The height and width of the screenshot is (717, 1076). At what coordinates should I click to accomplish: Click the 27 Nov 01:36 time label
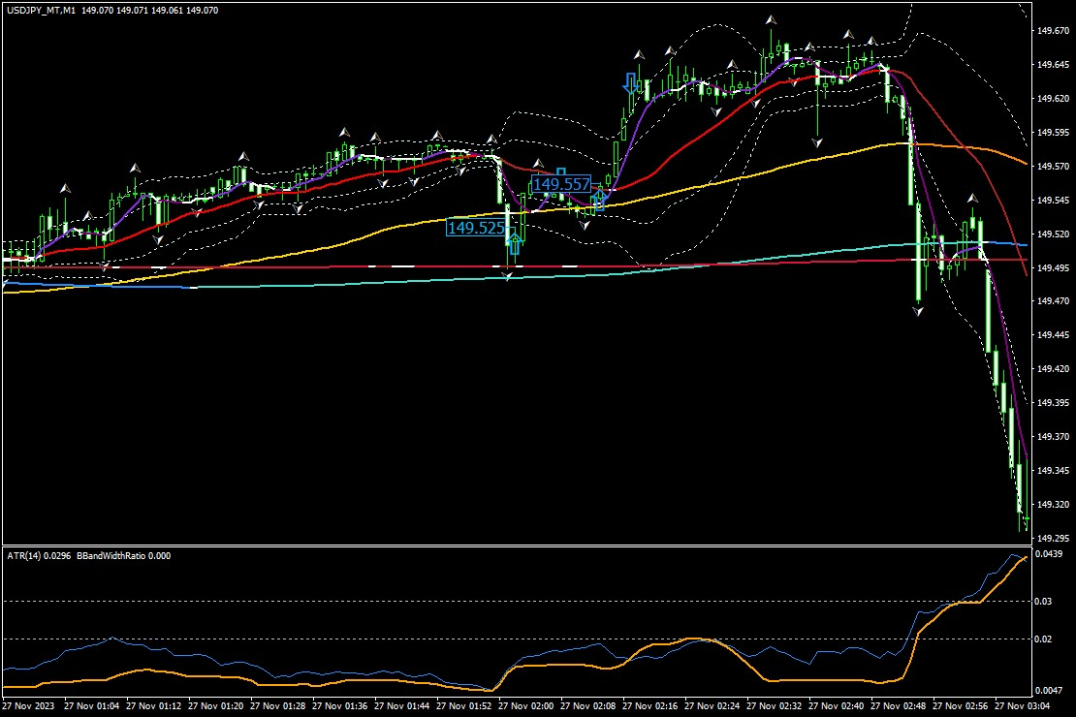click(339, 706)
